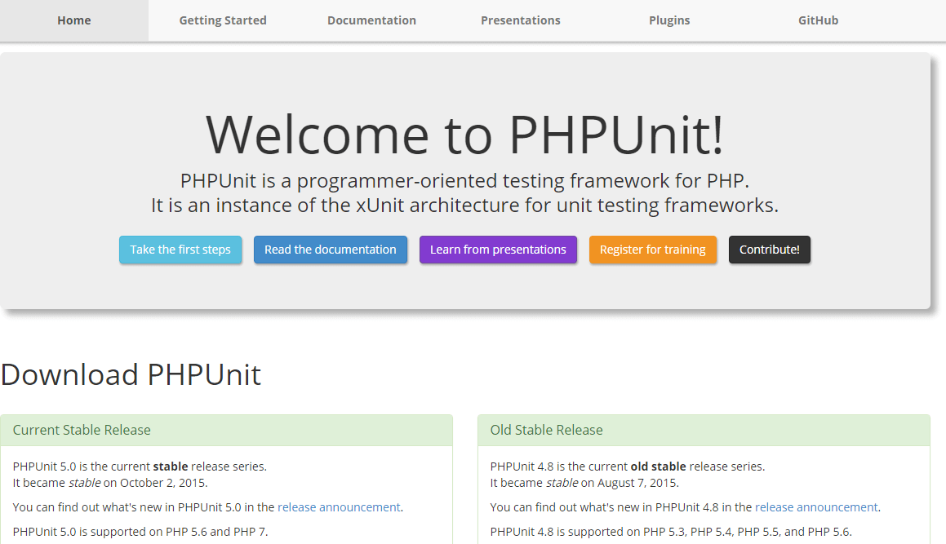
Task: Click 'PHPUnit 4.8 is the current old stable' line
Action: pos(628,467)
